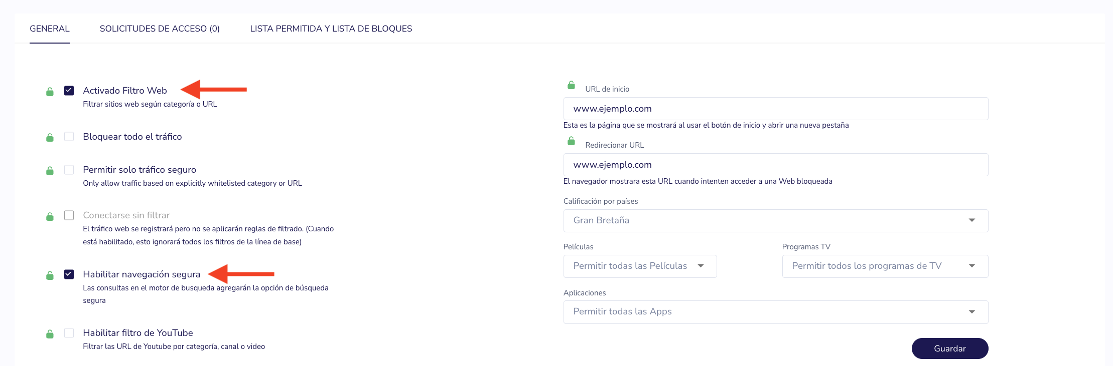
Task: Click lock icon beside Bloquear todo el tráfico
Action: point(50,137)
